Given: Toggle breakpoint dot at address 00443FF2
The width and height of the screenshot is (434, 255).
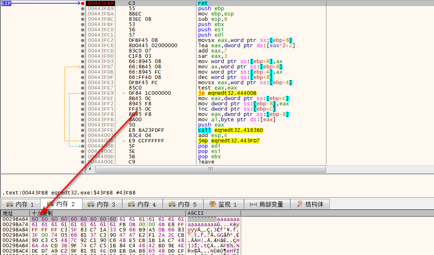Looking at the screenshot, I should [82, 104].
